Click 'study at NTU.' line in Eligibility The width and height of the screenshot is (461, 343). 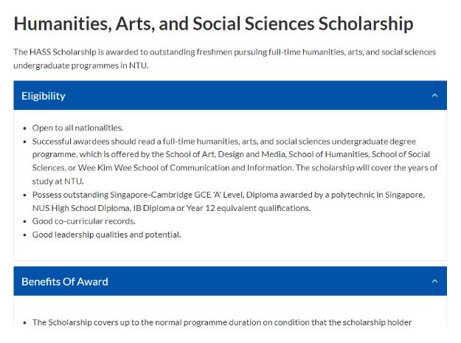pos(58,181)
